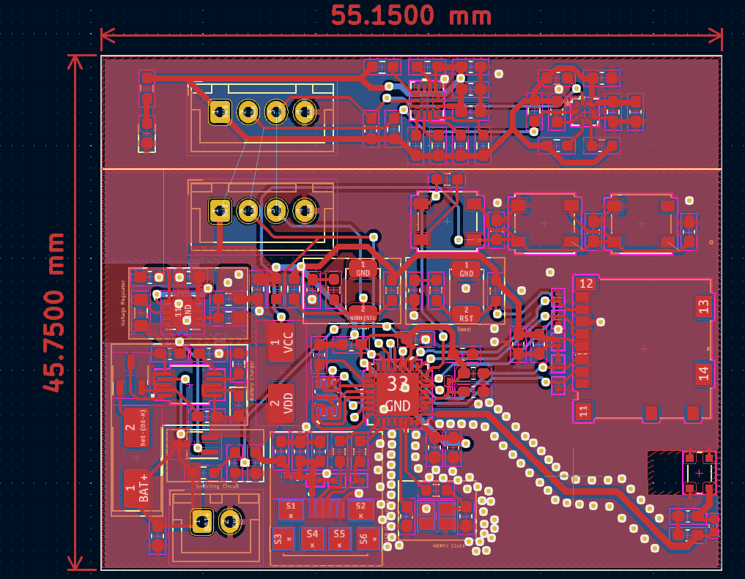
Task: Select the S4 shield pad
Action: pyautogui.click(x=312, y=539)
